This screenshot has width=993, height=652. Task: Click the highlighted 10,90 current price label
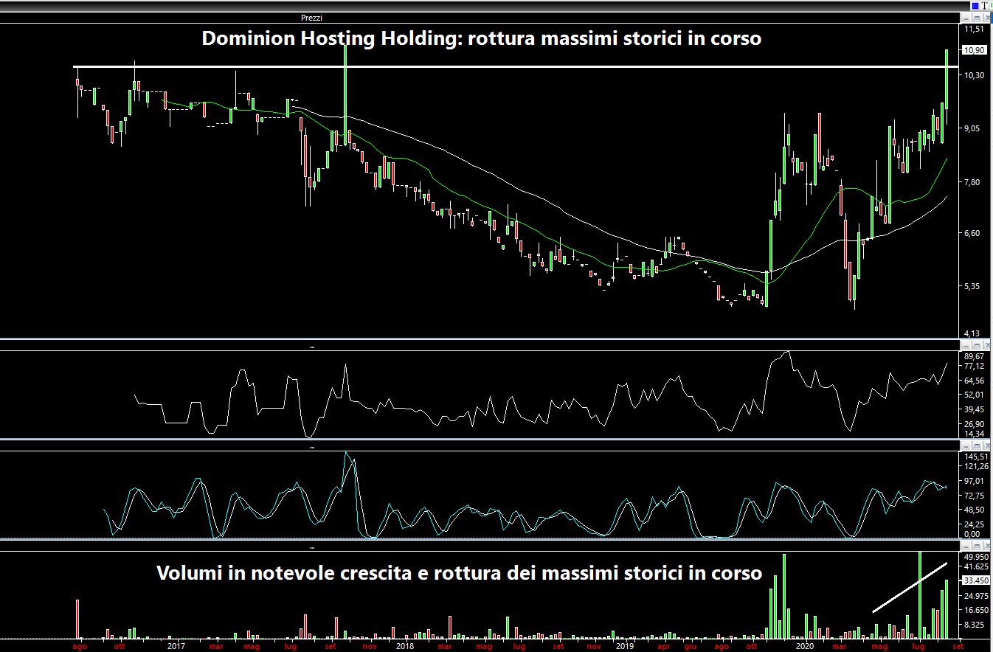[x=974, y=50]
